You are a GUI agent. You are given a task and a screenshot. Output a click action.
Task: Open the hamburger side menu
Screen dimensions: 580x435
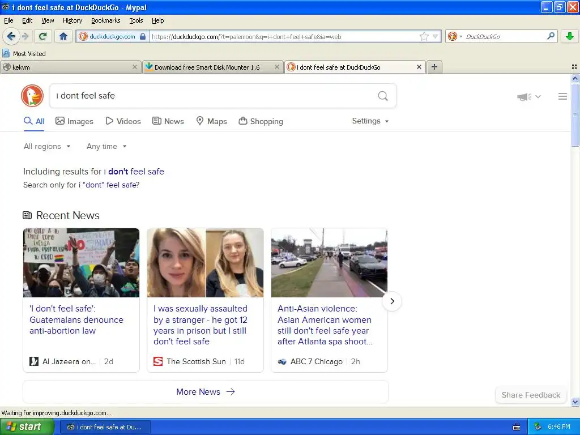tap(562, 96)
